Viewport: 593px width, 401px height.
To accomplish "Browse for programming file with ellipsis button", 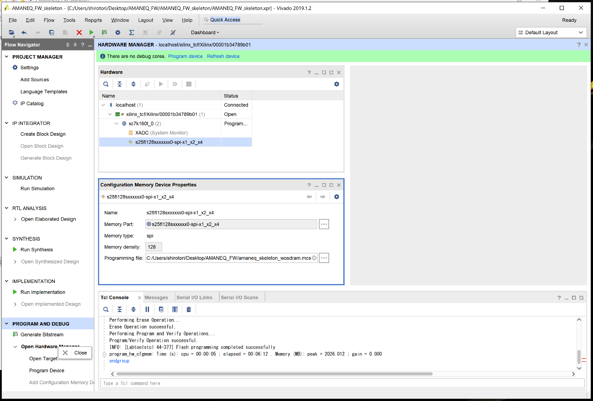I will pos(324,258).
